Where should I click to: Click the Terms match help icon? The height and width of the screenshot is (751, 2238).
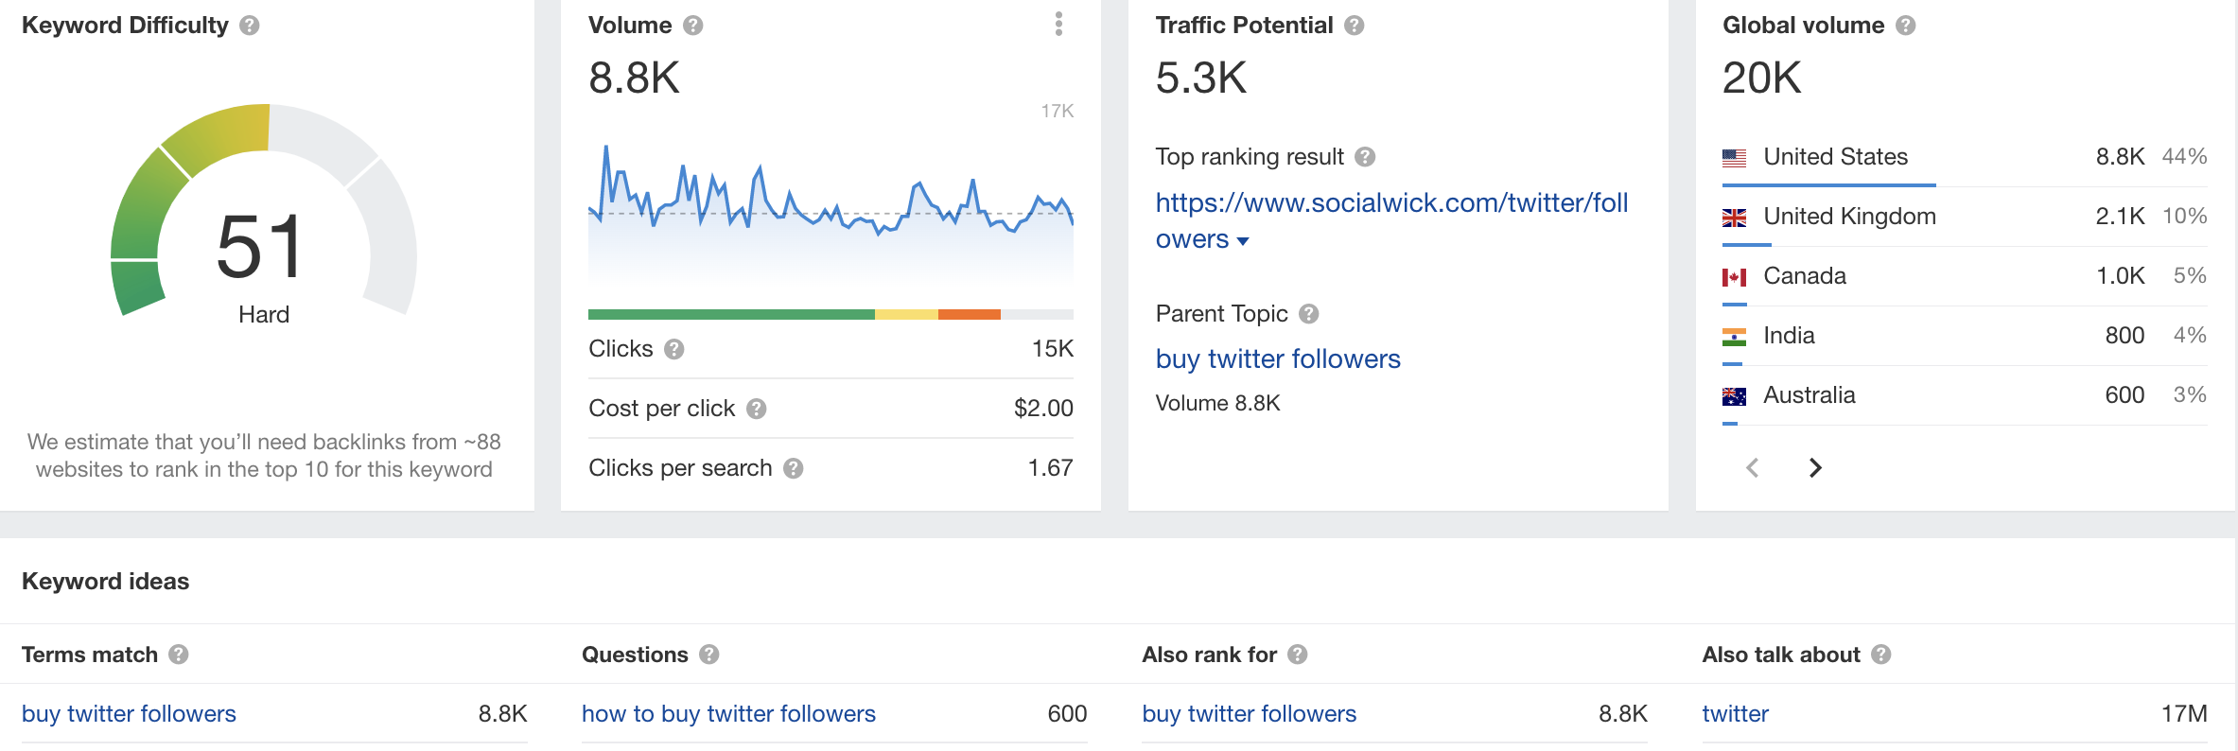179,655
